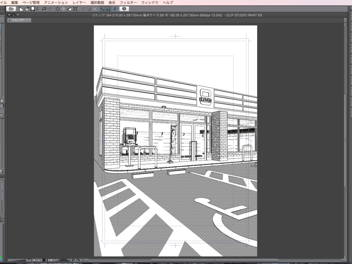Click the clear outside selection icon

point(64,9)
